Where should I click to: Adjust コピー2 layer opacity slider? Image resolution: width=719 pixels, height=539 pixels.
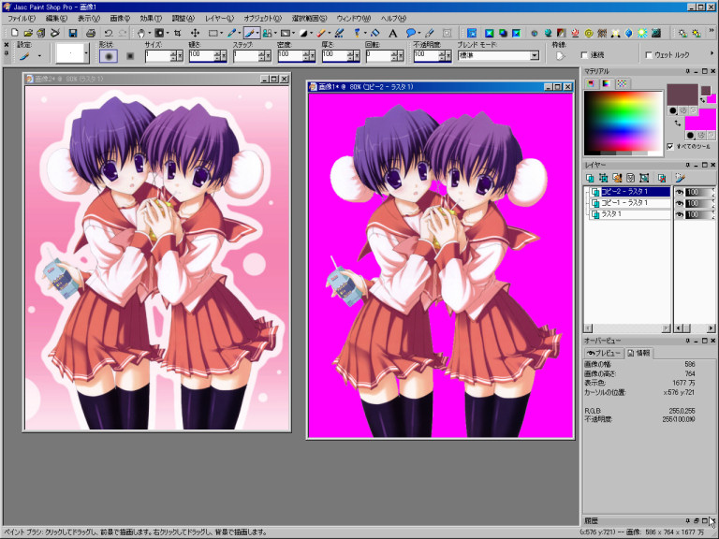click(x=699, y=192)
